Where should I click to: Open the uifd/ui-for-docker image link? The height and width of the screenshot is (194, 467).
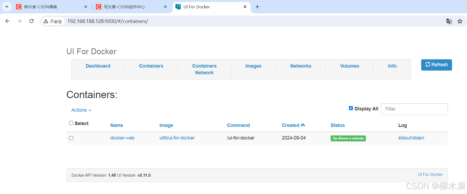pos(177,138)
